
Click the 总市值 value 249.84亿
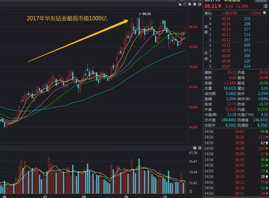229,120
